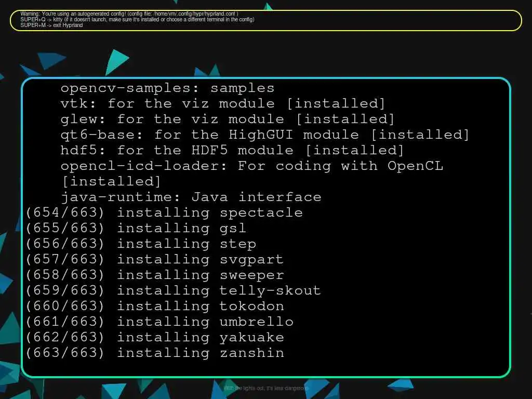Click the installing spectacle line

(x=164, y=213)
